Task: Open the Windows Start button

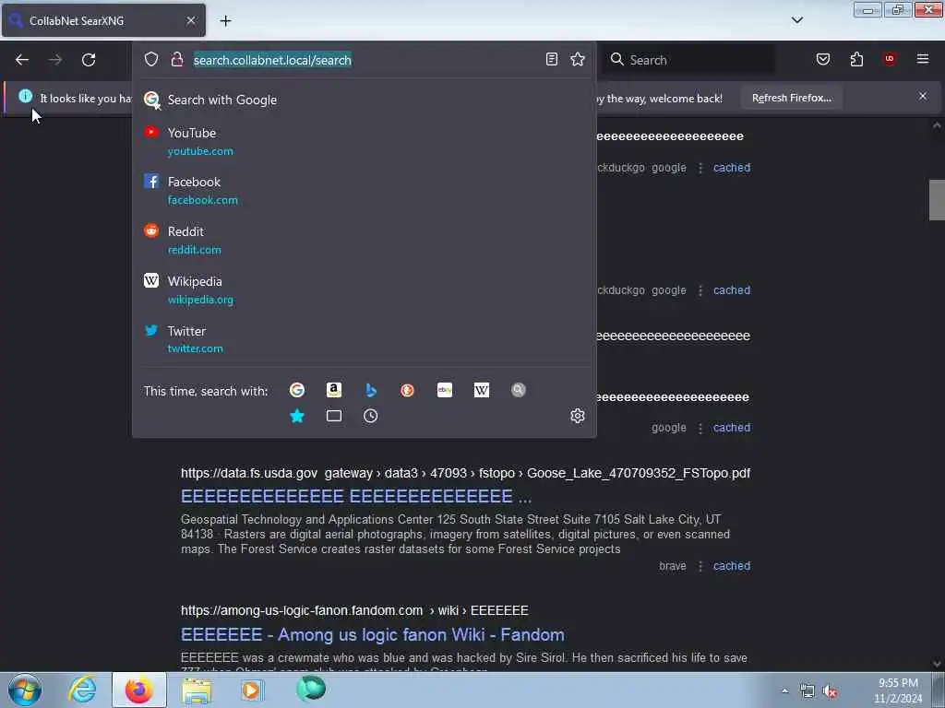Action: tap(25, 690)
